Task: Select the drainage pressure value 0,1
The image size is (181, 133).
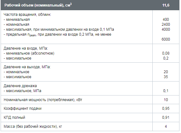Action: tap(166, 91)
